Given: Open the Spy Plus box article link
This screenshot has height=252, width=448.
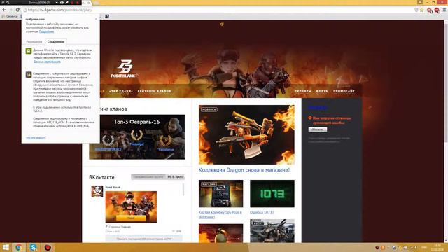Looking at the screenshot, I should (220, 215).
